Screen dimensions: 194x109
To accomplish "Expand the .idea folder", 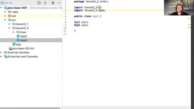I will (5, 12).
